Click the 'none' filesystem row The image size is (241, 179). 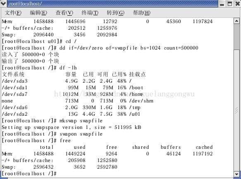pos(77,101)
